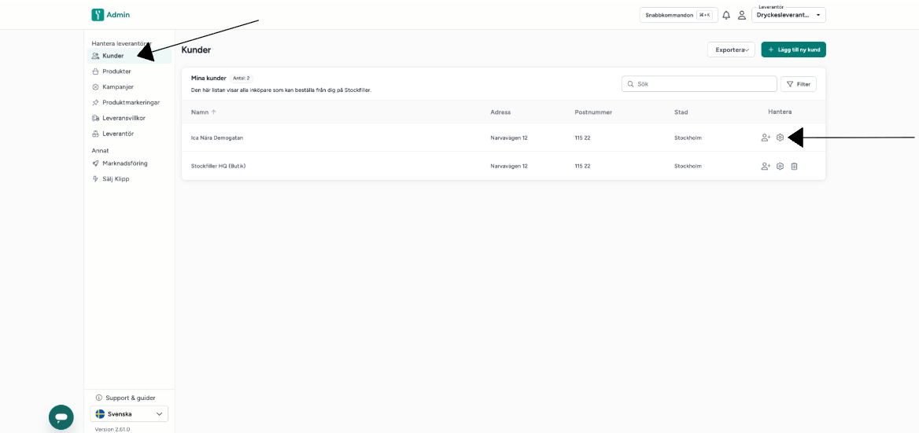The width and height of the screenshot is (919, 433).
Task: Click the Snabbkommandon shortcut button
Action: click(678, 15)
